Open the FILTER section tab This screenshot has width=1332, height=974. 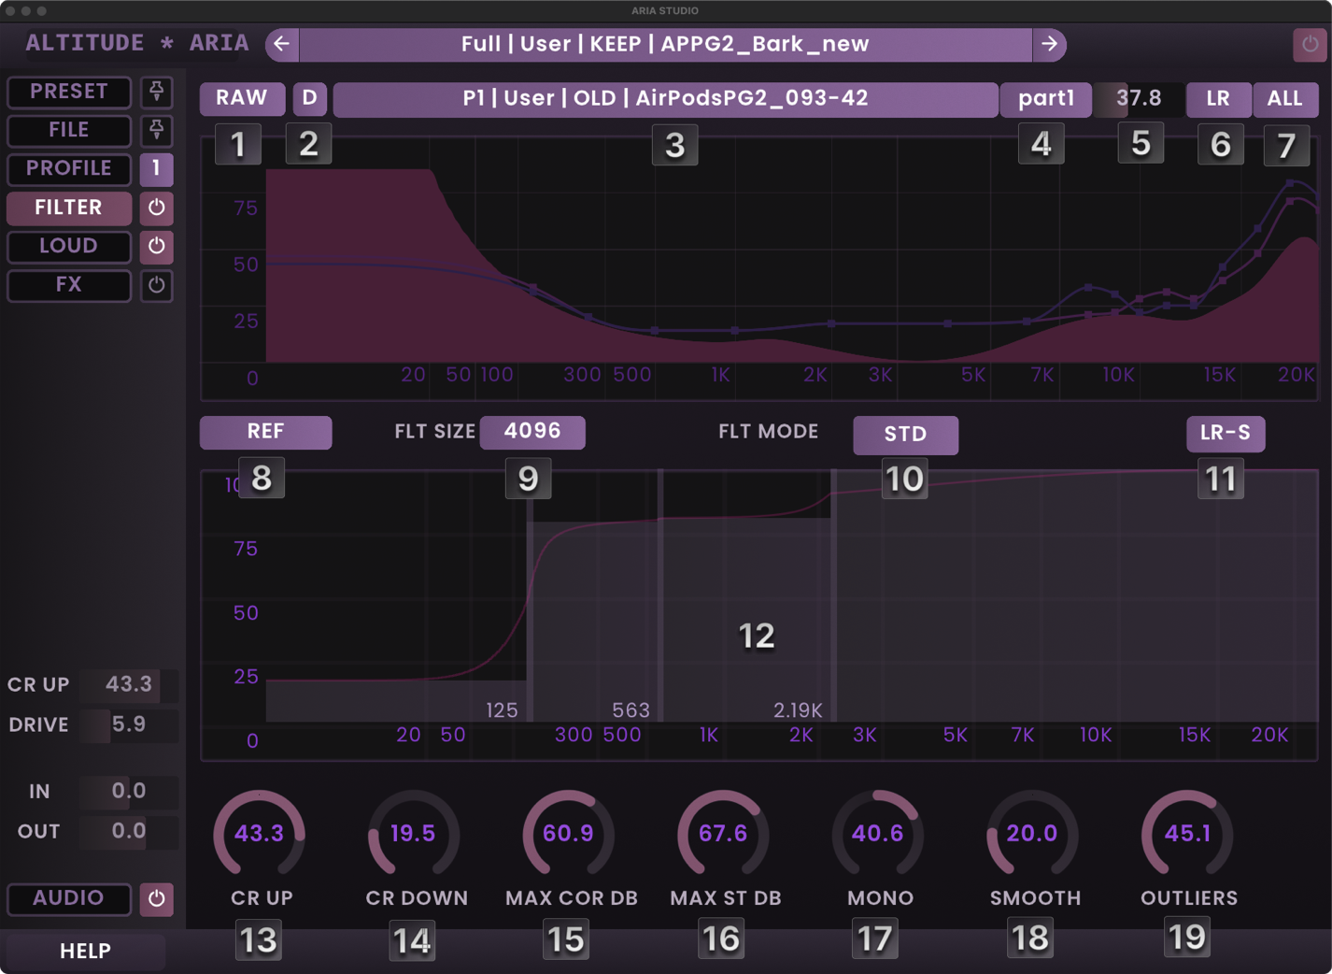tap(69, 208)
